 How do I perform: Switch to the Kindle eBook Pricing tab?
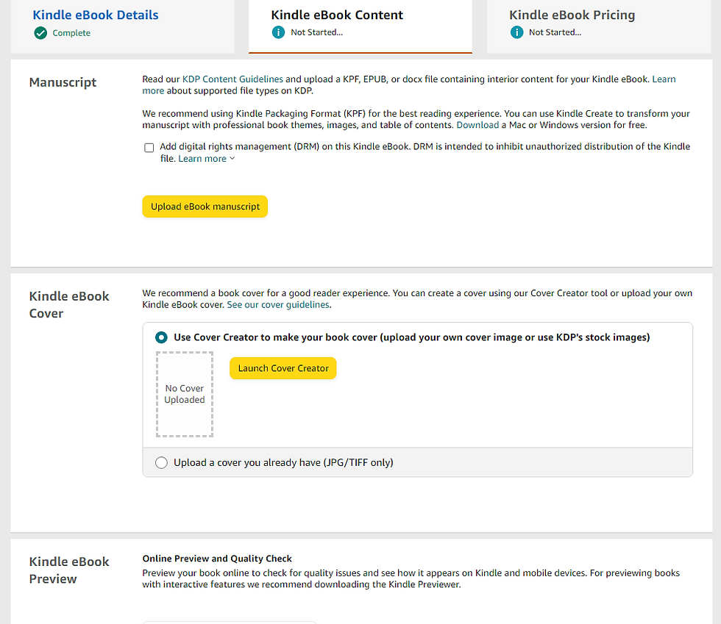coord(572,15)
